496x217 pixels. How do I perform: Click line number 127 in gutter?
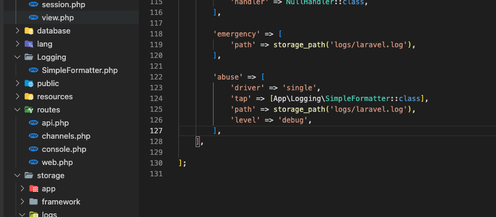pyautogui.click(x=156, y=130)
